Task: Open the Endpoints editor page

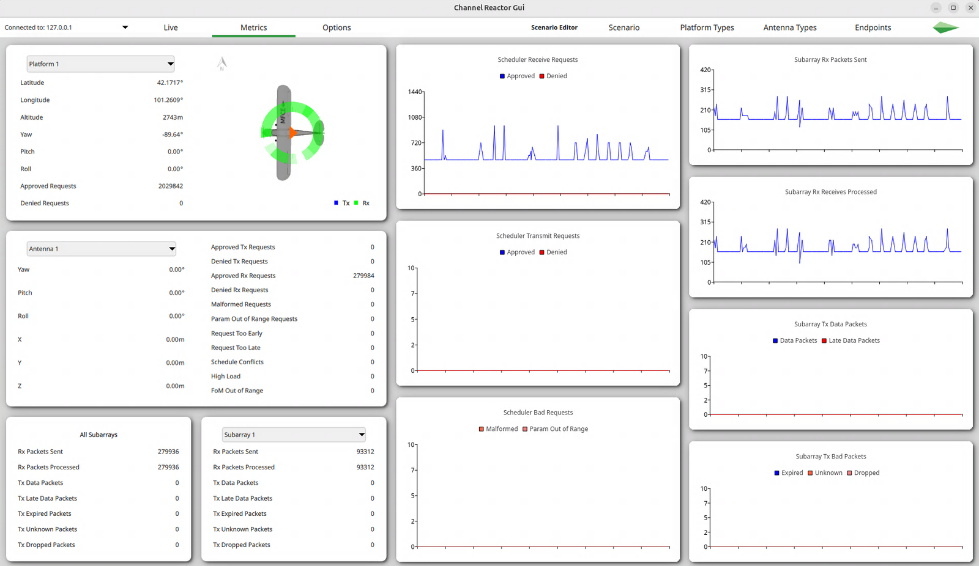Action: (873, 28)
